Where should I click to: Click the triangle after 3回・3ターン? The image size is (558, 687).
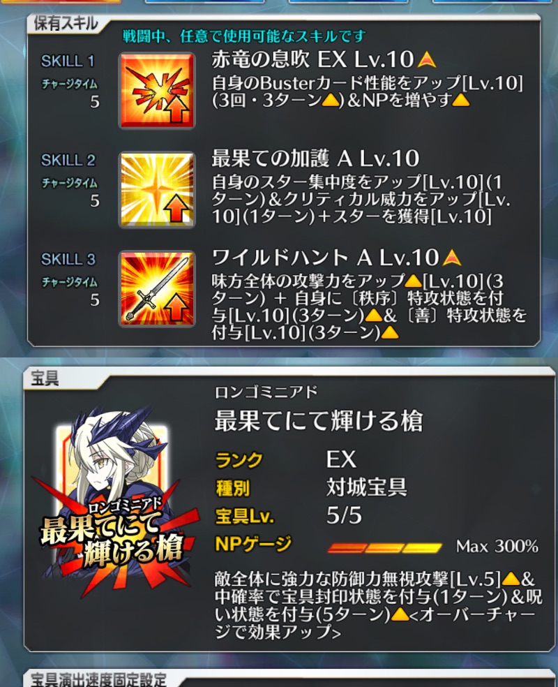click(x=331, y=101)
